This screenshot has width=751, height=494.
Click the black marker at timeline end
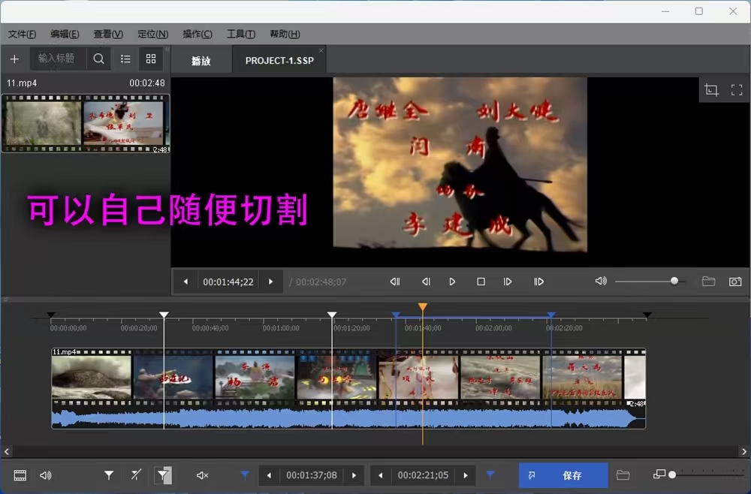click(x=647, y=315)
